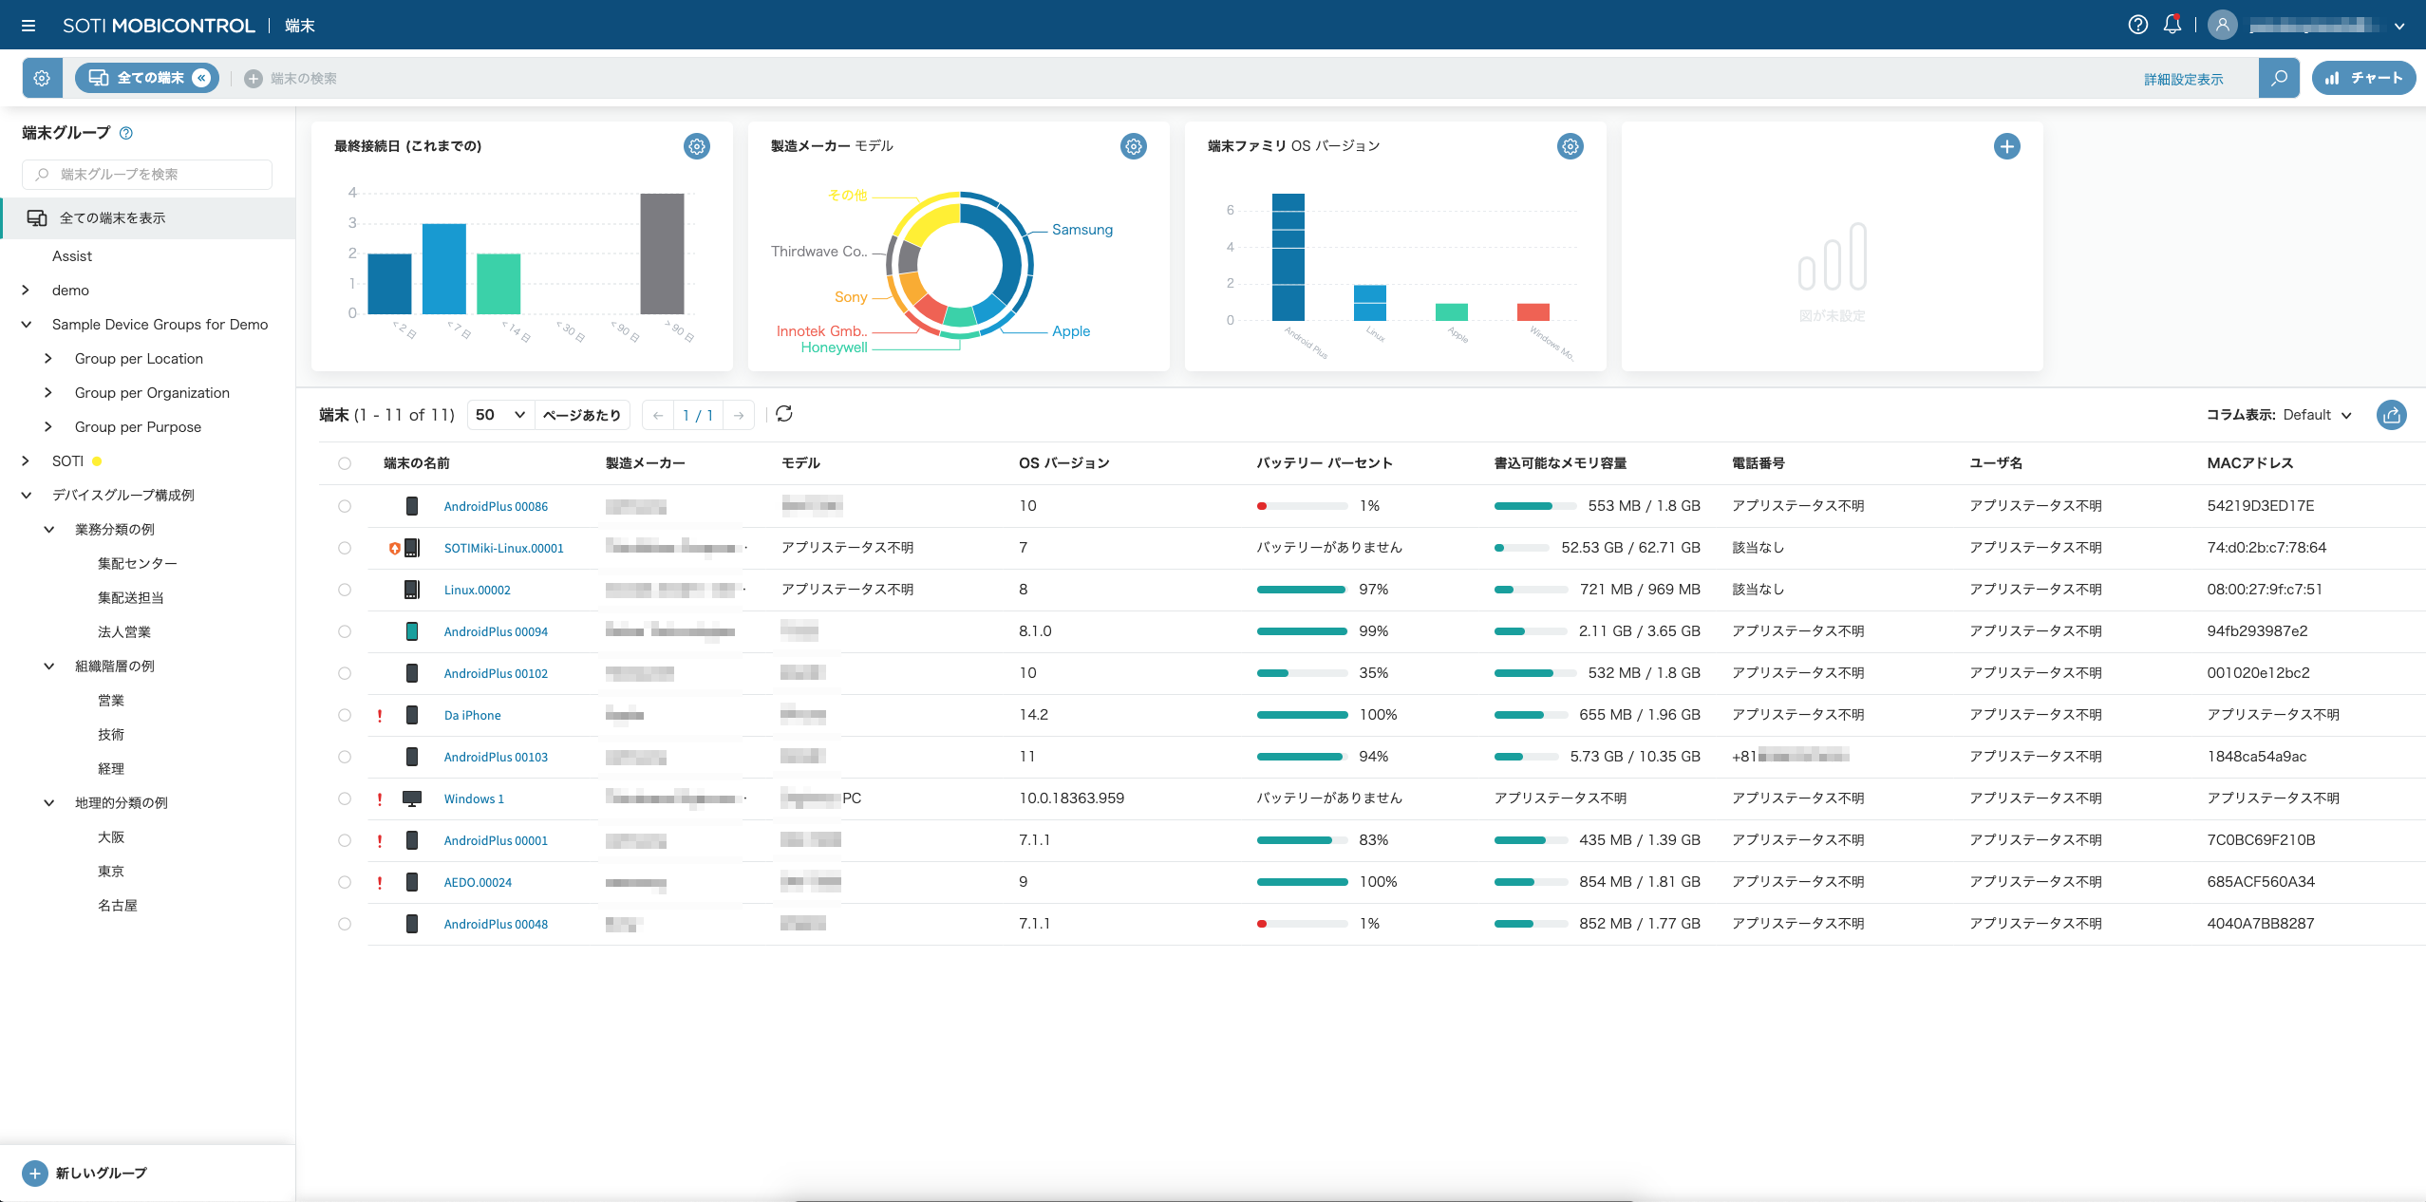2426x1202 pixels.
Task: Click the refresh/sync icon in device list
Action: pos(784,415)
